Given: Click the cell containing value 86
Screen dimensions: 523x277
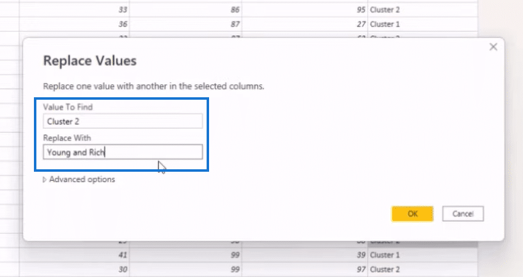Looking at the screenshot, I should click(x=186, y=10).
